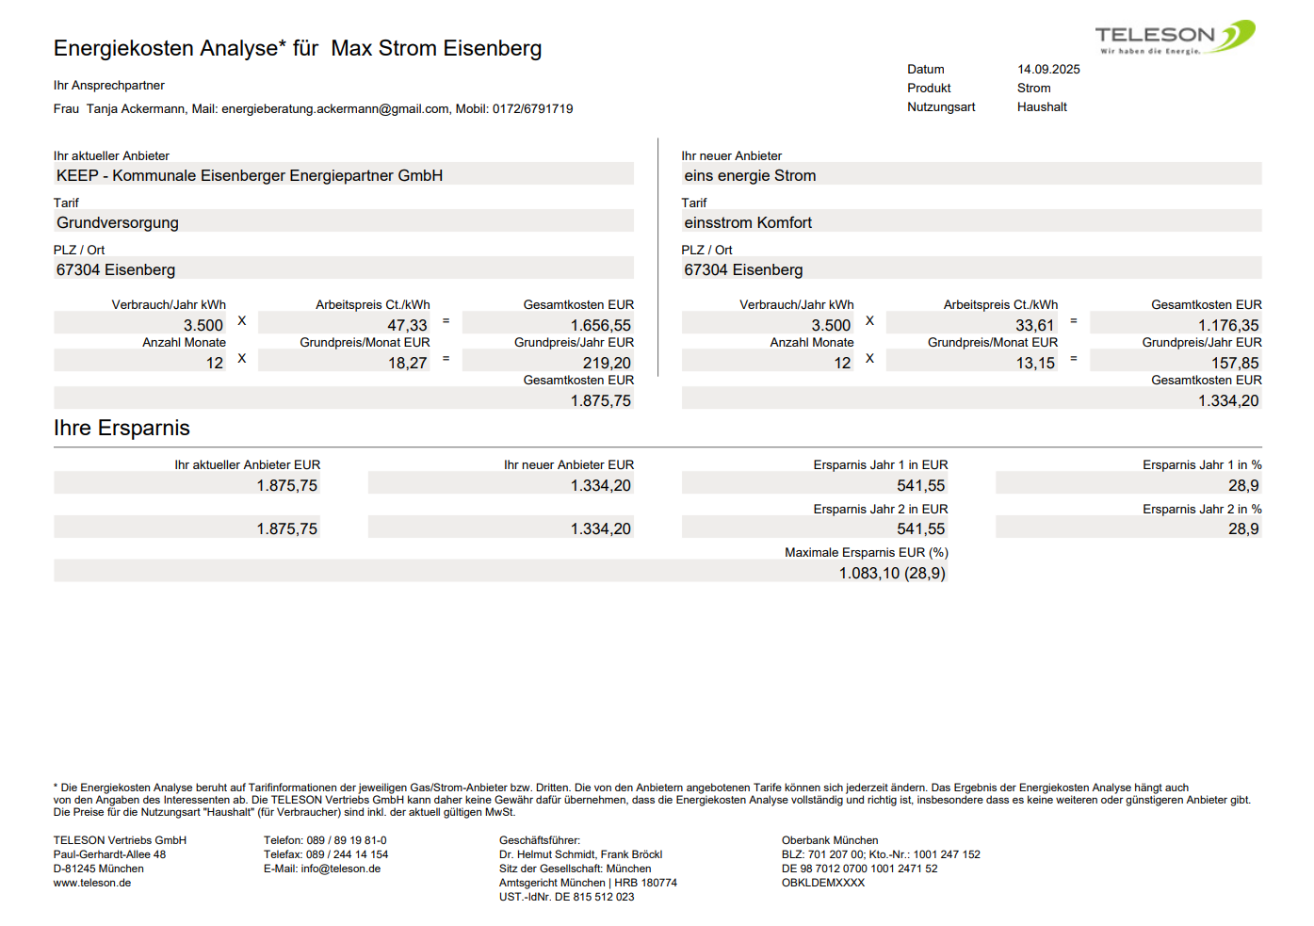Click the Grundversorgung tariff field
1314x926 pixels.
coord(343,222)
